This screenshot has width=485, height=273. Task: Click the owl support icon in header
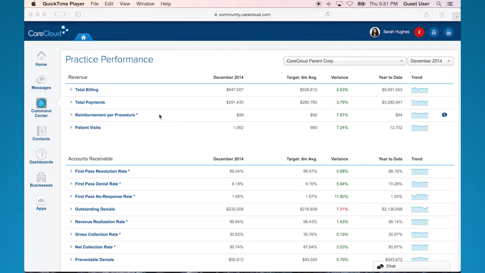click(x=434, y=32)
